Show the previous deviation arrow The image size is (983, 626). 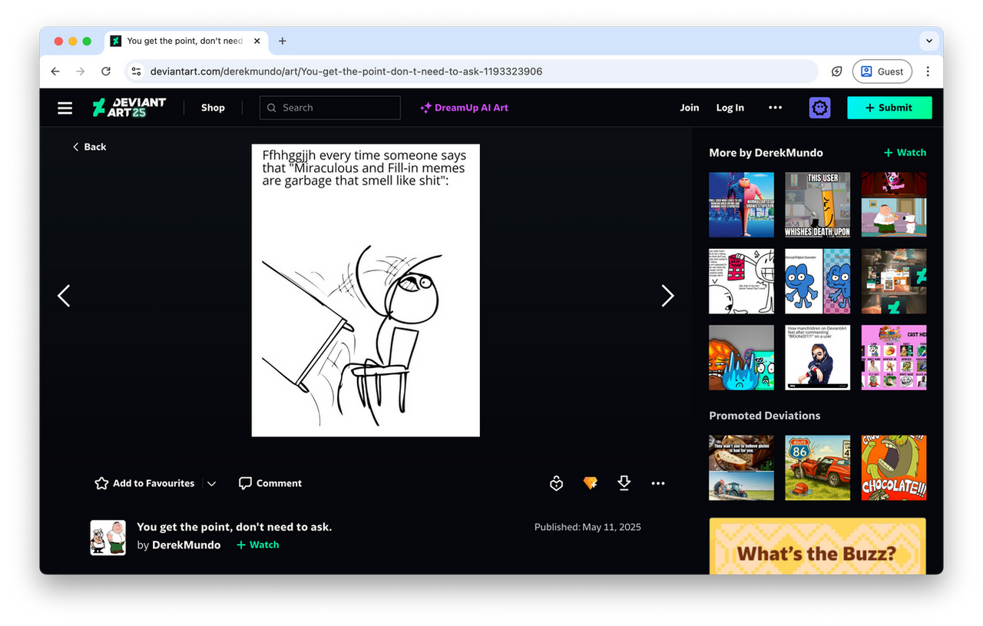(x=64, y=296)
